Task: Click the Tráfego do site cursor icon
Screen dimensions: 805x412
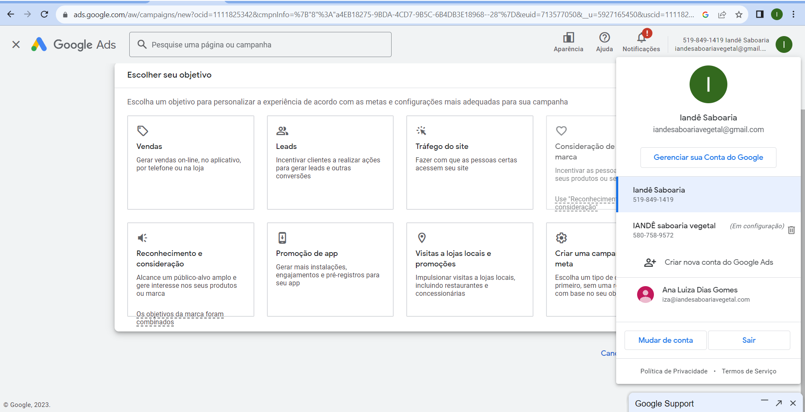Action: [x=421, y=131]
